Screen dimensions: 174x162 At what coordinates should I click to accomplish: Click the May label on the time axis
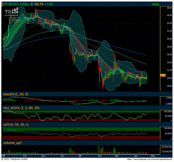[x=153, y=156]
